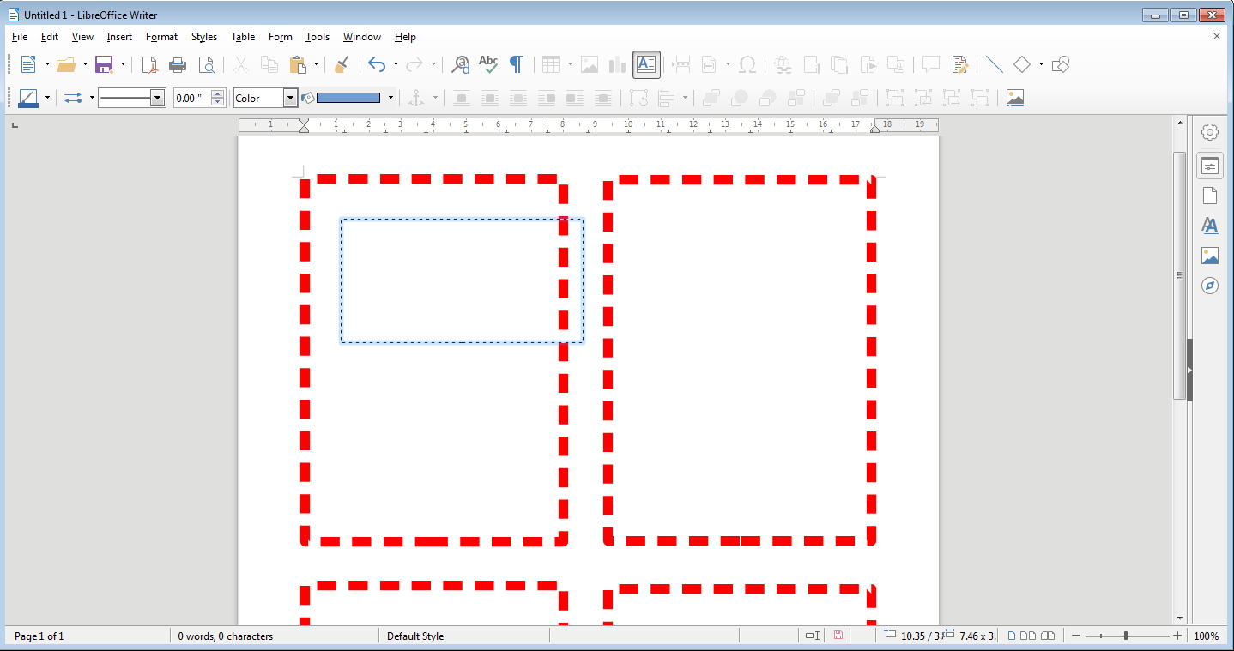Undo the last action
Screen dimensions: 1234x651
pos(377,64)
